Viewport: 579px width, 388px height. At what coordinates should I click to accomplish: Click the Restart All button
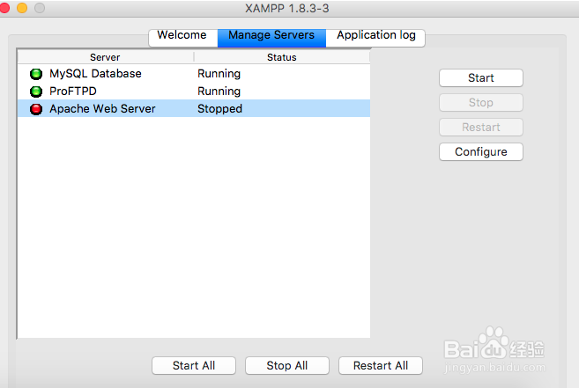[x=381, y=365]
